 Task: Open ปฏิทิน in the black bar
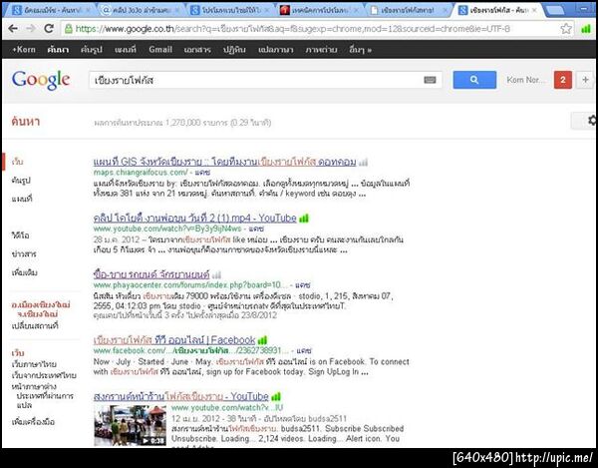tap(234, 49)
